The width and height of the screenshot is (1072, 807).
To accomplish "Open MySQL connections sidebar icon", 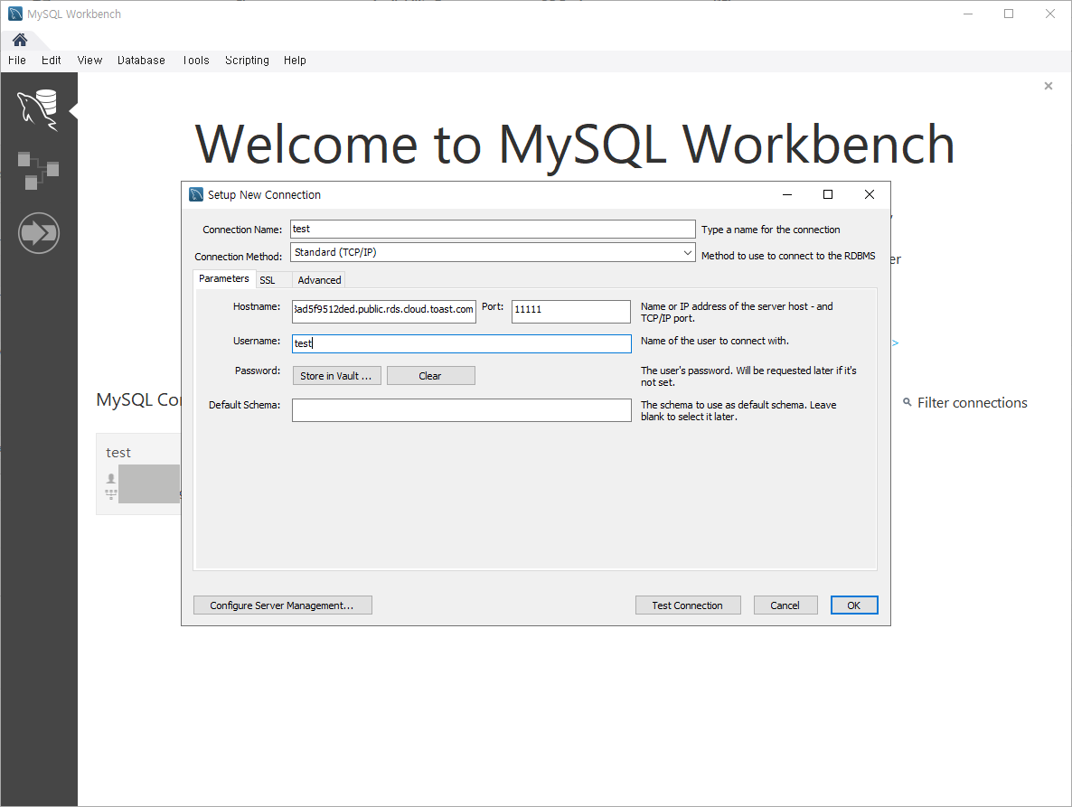I will 38,110.
